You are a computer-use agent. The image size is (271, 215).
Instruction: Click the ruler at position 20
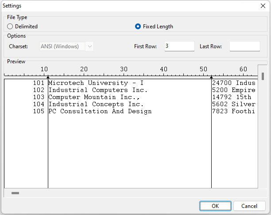click(84, 69)
